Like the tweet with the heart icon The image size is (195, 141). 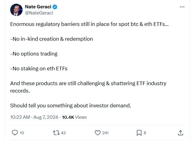click(98, 133)
